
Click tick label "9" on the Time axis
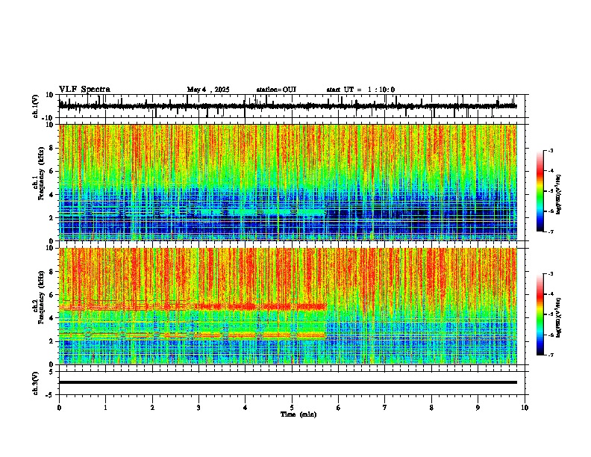(478, 407)
